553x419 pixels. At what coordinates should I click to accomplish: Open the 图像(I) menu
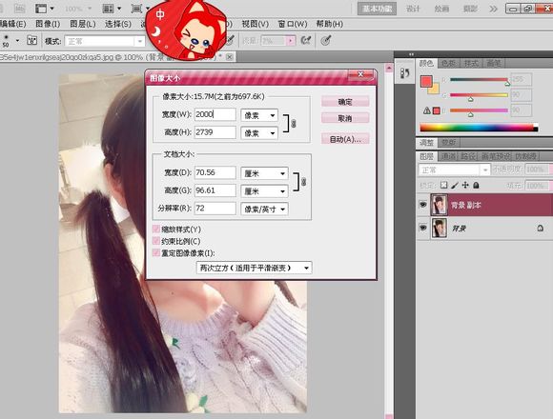48,24
